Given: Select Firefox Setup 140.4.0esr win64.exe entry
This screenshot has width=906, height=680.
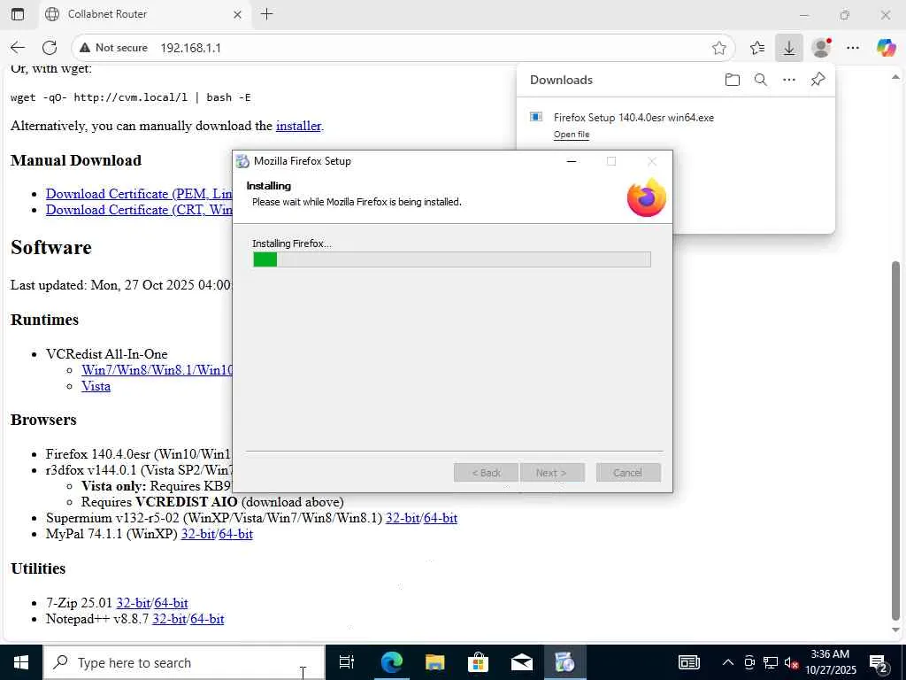Looking at the screenshot, I should coord(633,118).
